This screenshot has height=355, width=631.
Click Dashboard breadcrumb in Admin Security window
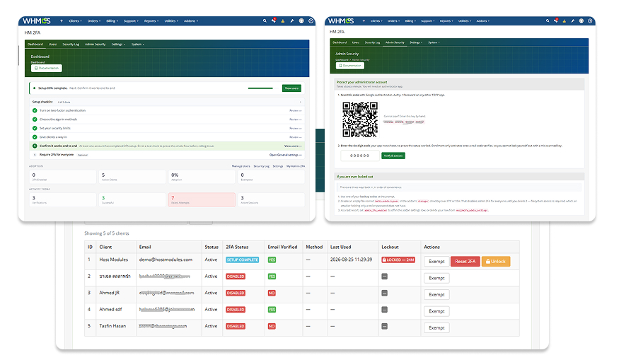tap(342, 60)
